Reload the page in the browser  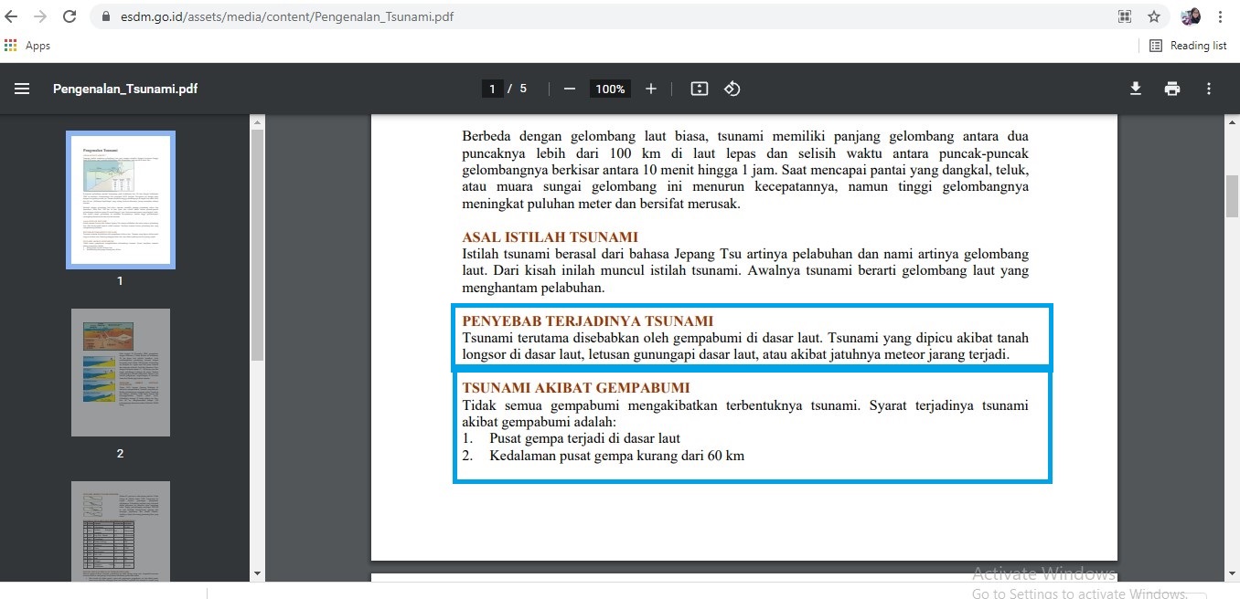coord(69,16)
